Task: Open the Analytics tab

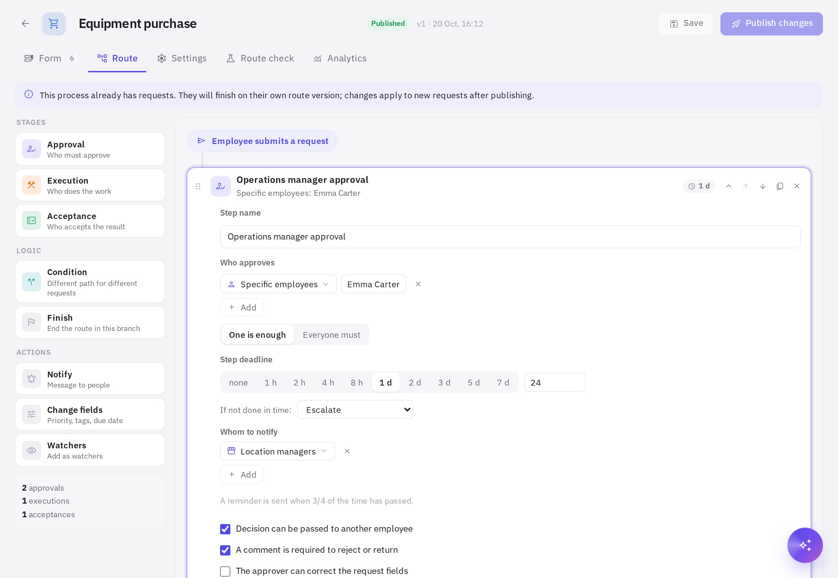Action: [x=340, y=58]
